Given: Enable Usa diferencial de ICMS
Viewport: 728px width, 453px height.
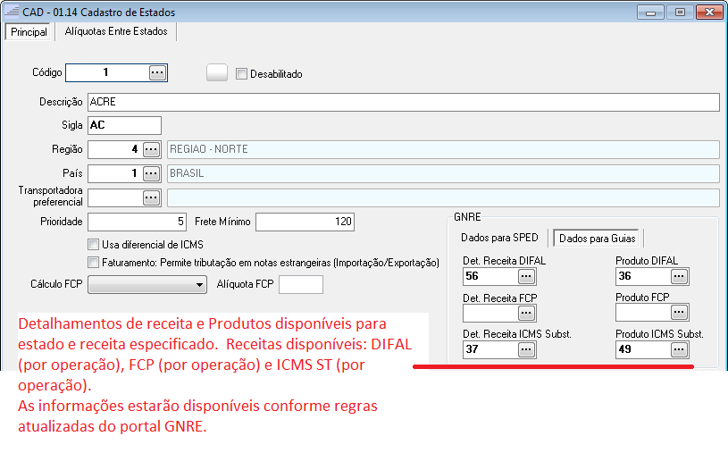Looking at the screenshot, I should [x=93, y=245].
